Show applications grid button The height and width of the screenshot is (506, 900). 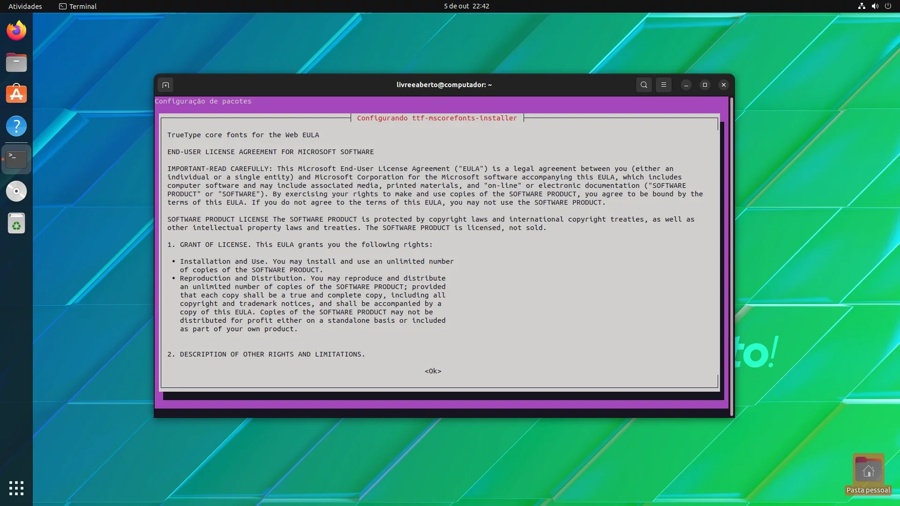16,488
